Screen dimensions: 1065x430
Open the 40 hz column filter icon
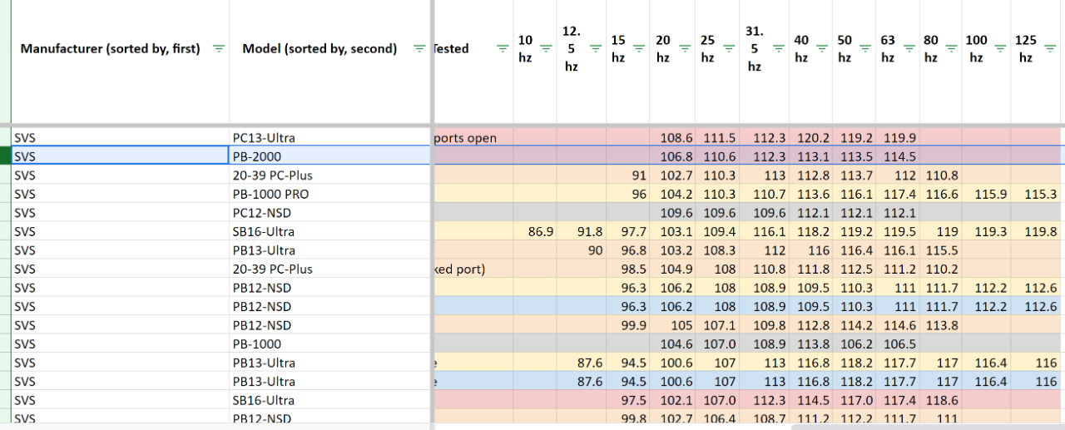click(822, 48)
